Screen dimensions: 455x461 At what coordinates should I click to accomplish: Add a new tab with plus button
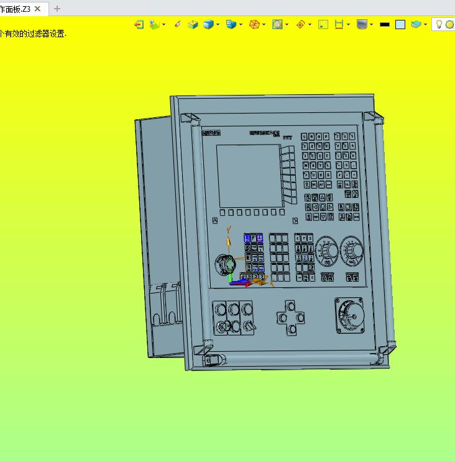(x=57, y=9)
